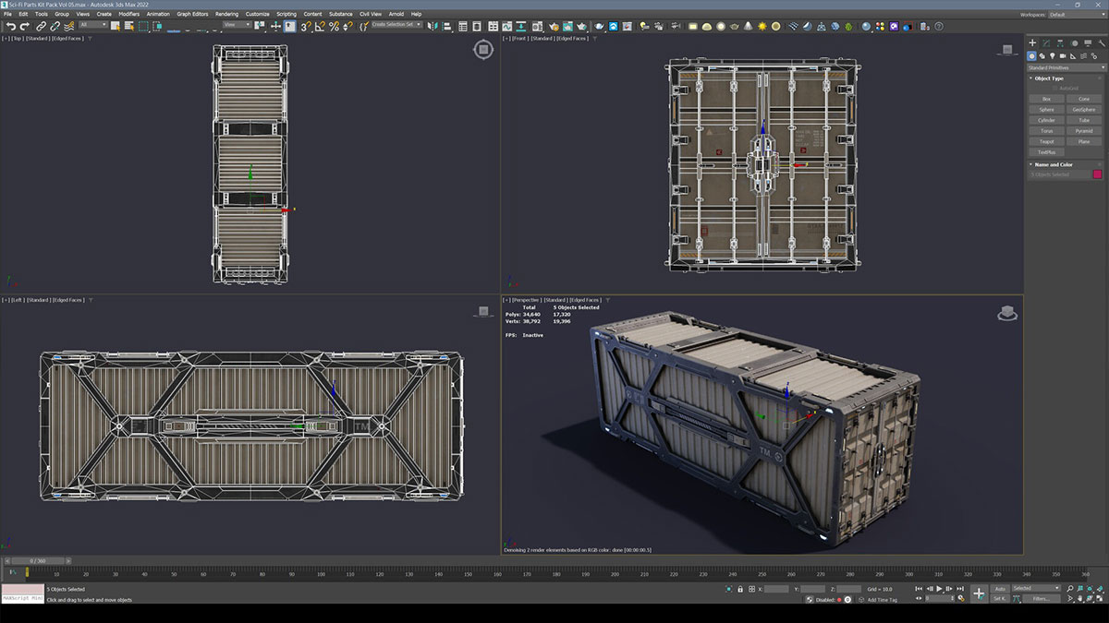1109x623 pixels.
Task: Enable Auto Key animation mode
Action: point(1000,587)
